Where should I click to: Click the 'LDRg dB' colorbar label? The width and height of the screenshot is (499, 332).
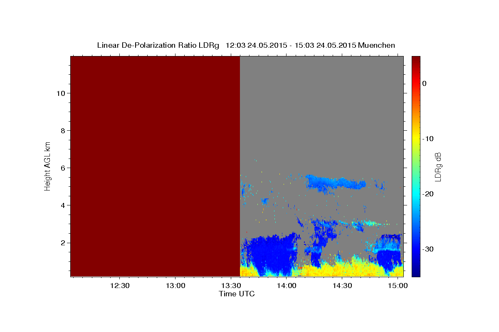437,166
